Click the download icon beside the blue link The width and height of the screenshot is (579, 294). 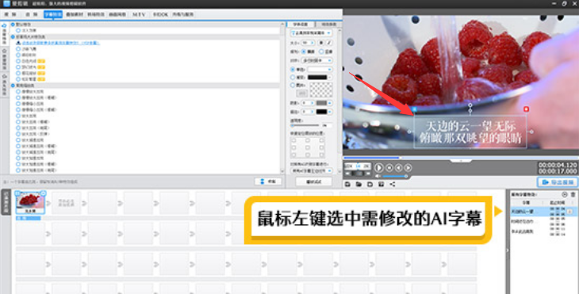click(x=18, y=43)
